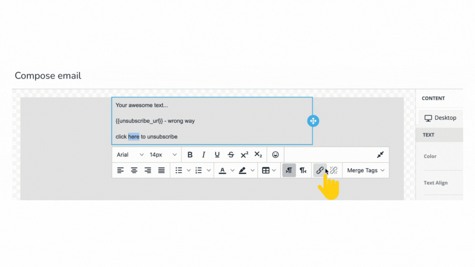Click the superscript icon
475x267 pixels.
tap(244, 155)
